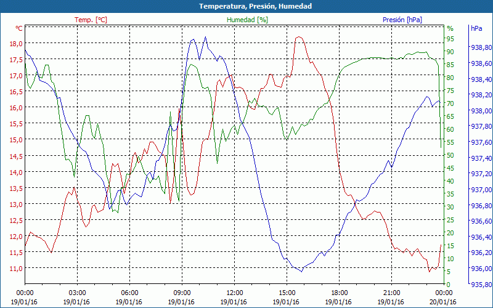Click the '14,0' temperature axis value
The width and height of the screenshot is (493, 308).
pyautogui.click(x=17, y=172)
